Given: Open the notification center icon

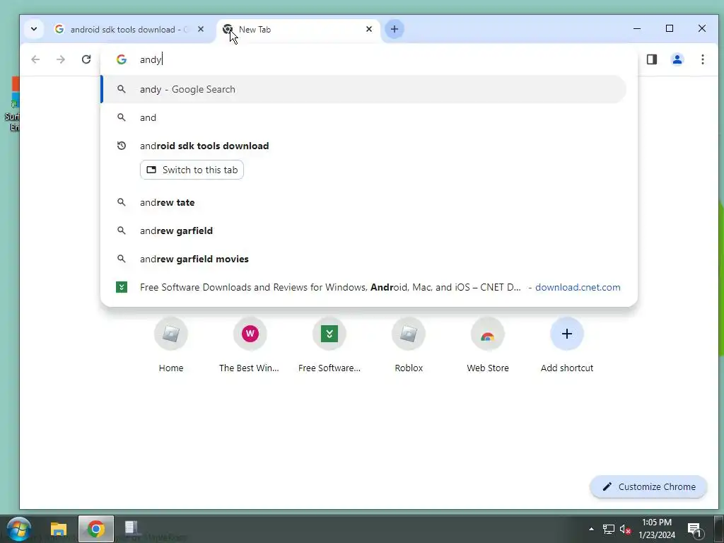Looking at the screenshot, I should point(694,530).
